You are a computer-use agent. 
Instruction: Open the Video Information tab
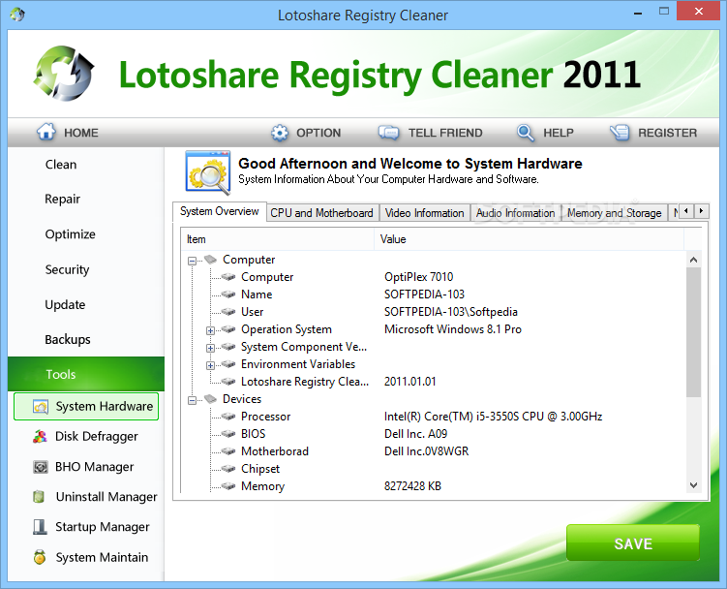425,212
